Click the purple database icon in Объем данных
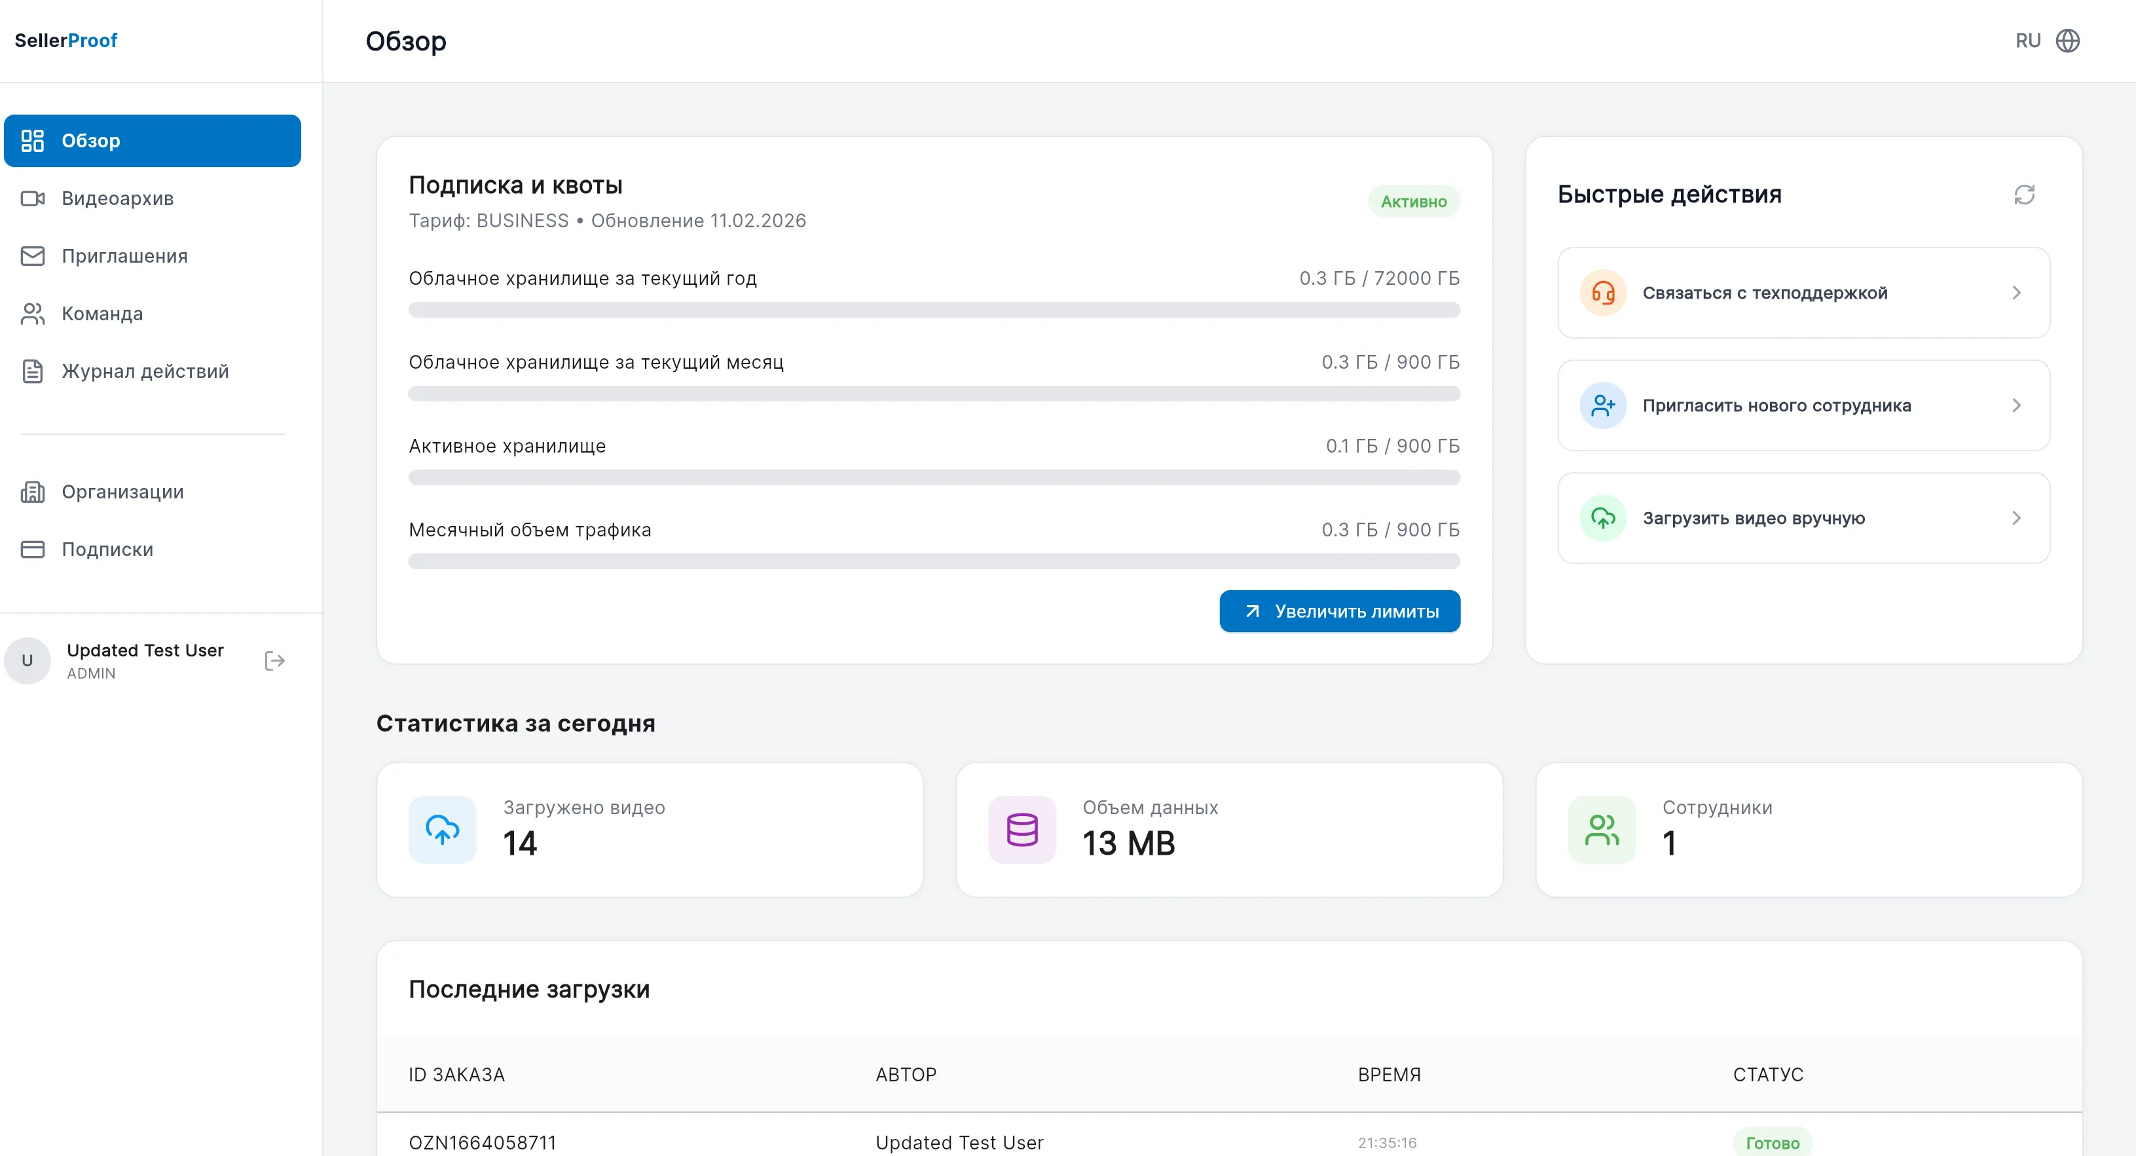Image resolution: width=2136 pixels, height=1156 pixels. click(x=1022, y=829)
